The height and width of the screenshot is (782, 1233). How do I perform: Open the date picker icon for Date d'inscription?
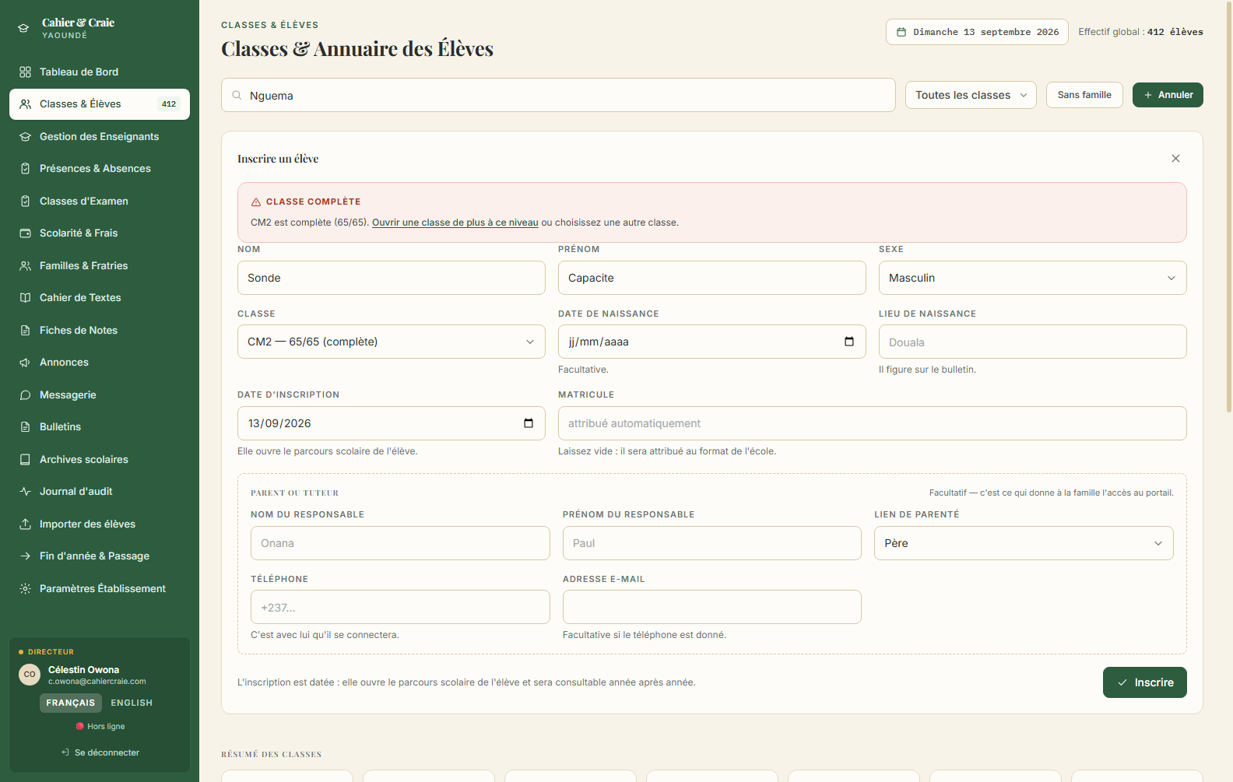(x=529, y=423)
